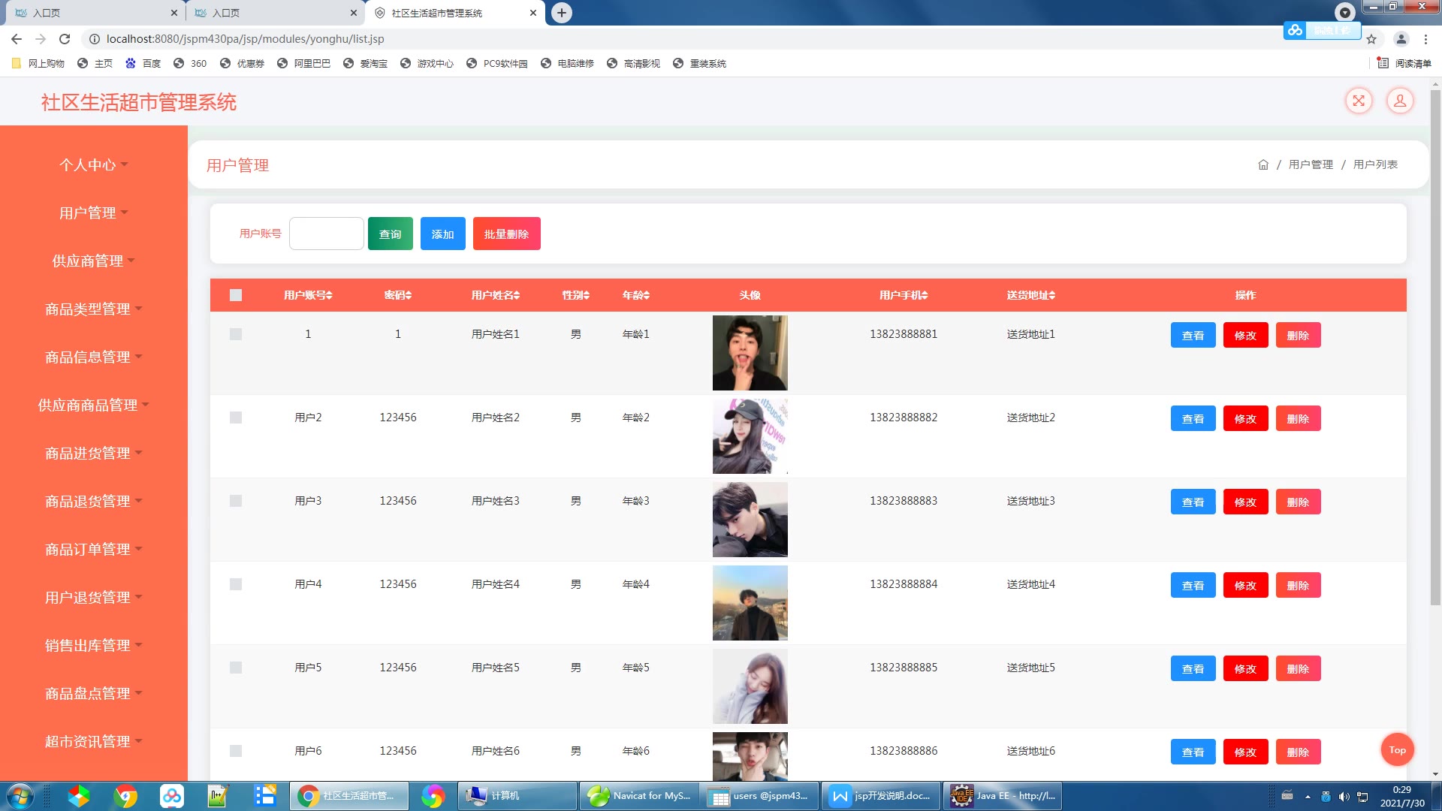Open new browser tab plus icon
1442x811 pixels.
click(x=561, y=13)
